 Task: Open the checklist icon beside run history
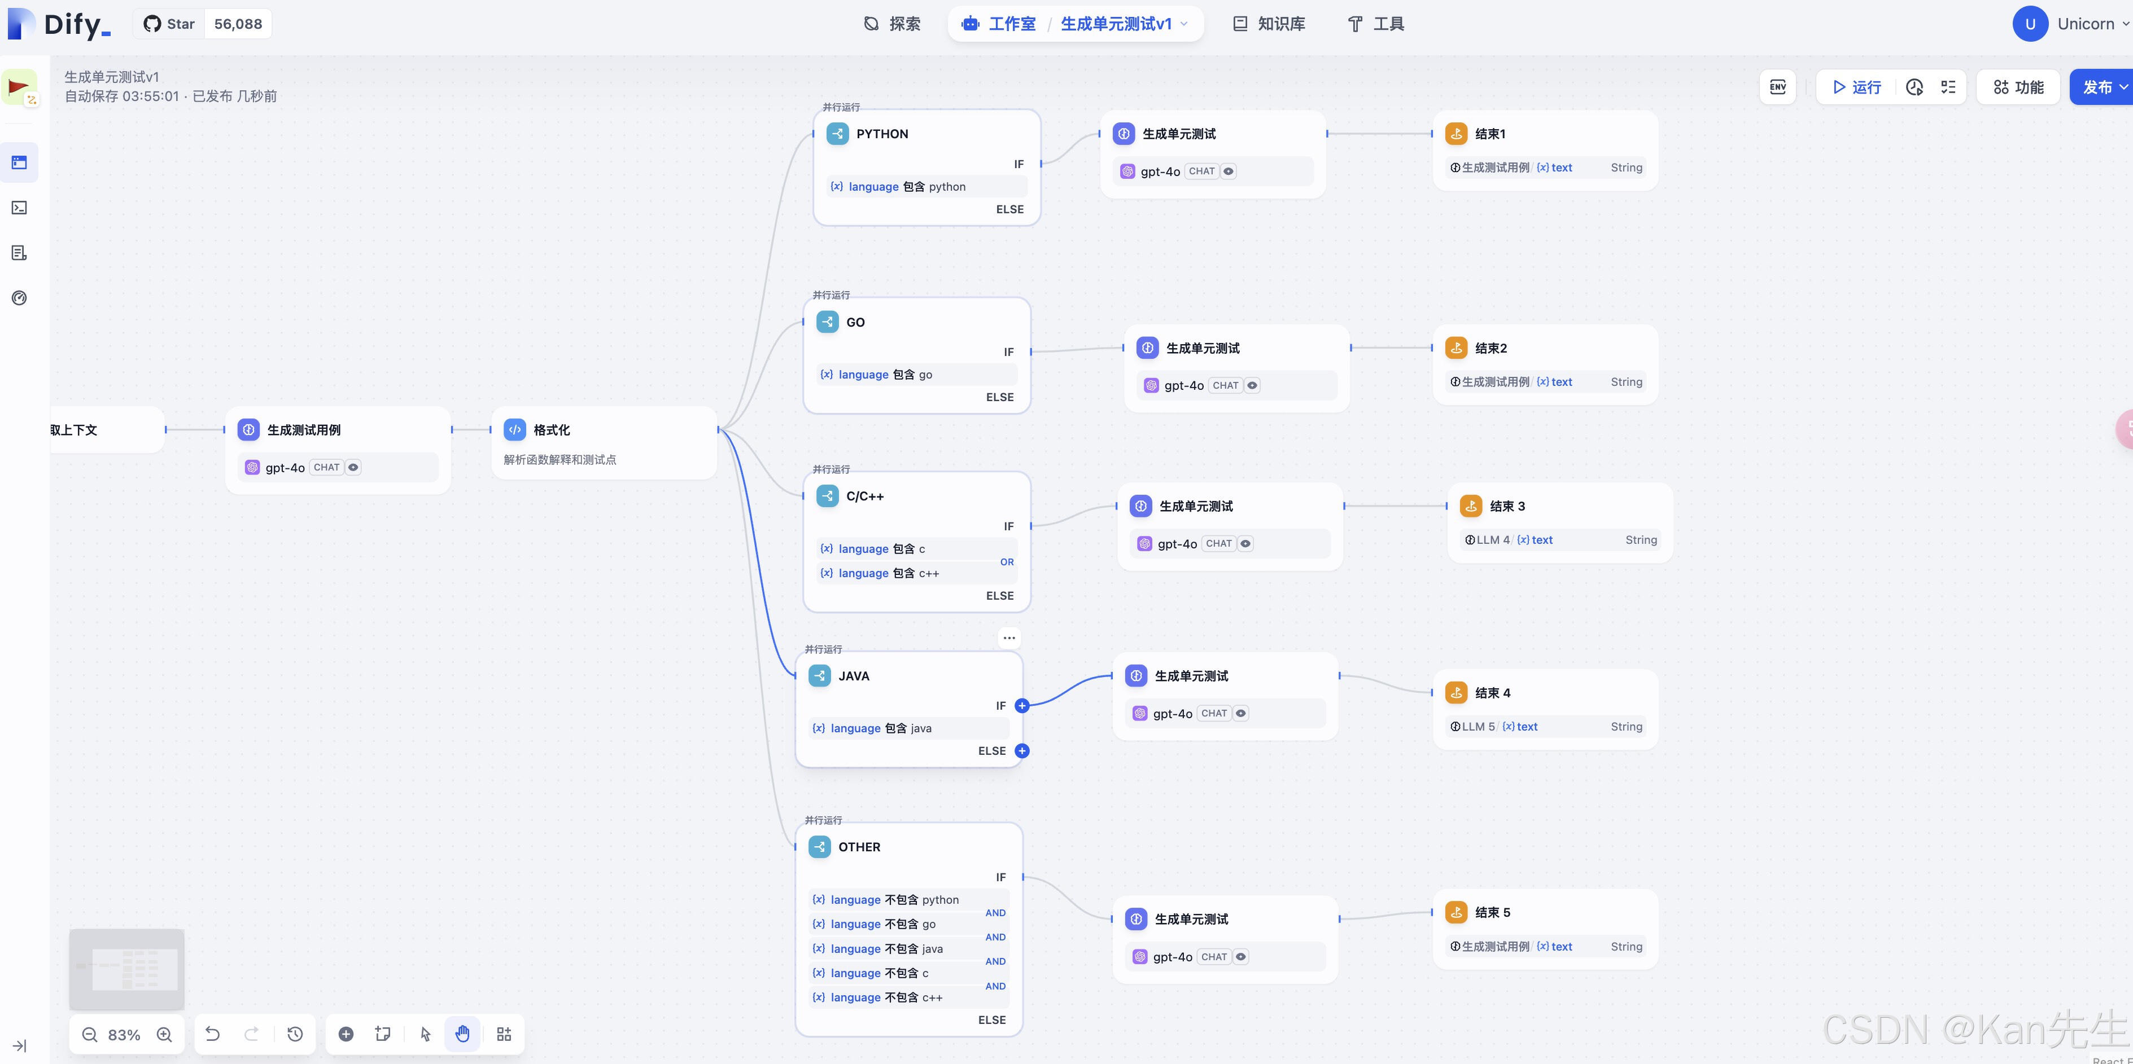pos(1948,87)
